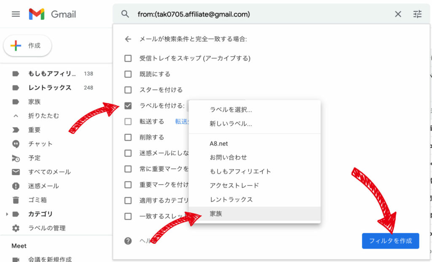432x262 pixels.
Task: Check the 迷惑メールにしない checkbox
Action: point(128,153)
